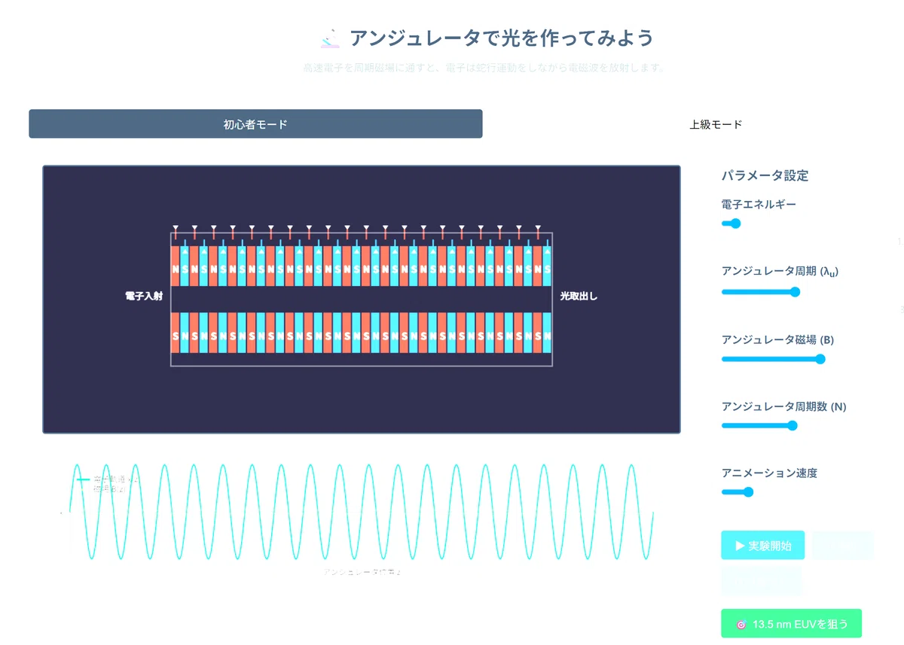
Task: Click the アンジュレータ磁場 (B) slider handle
Action: [x=820, y=359]
